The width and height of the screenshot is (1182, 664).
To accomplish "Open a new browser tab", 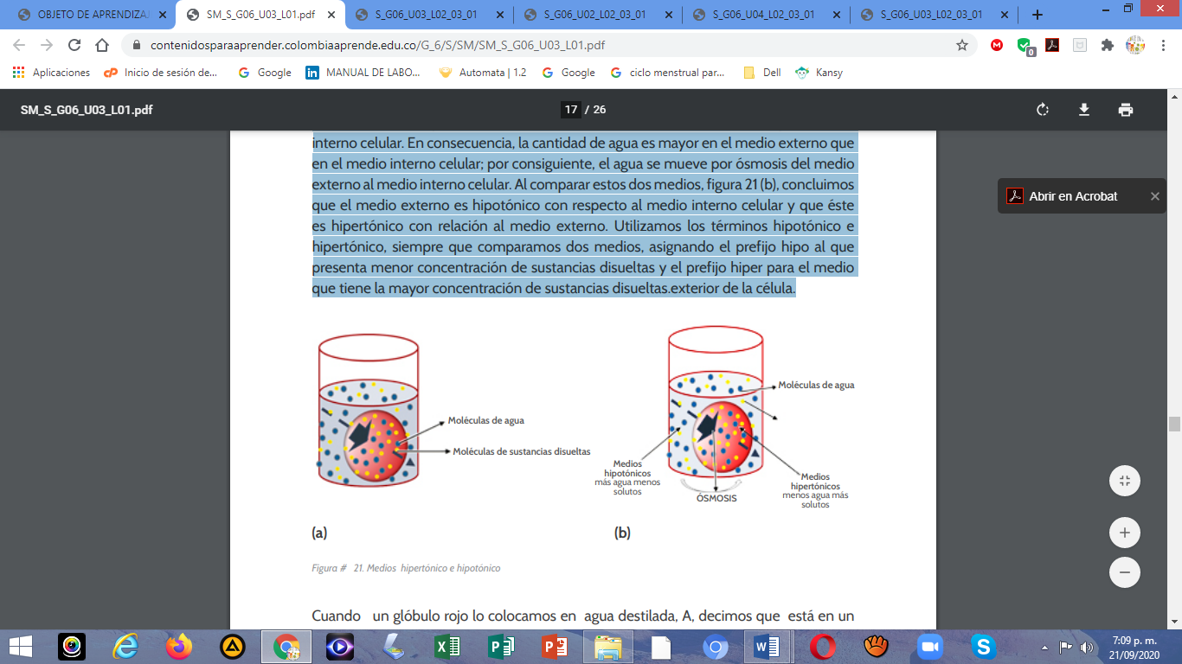I will click(1037, 15).
